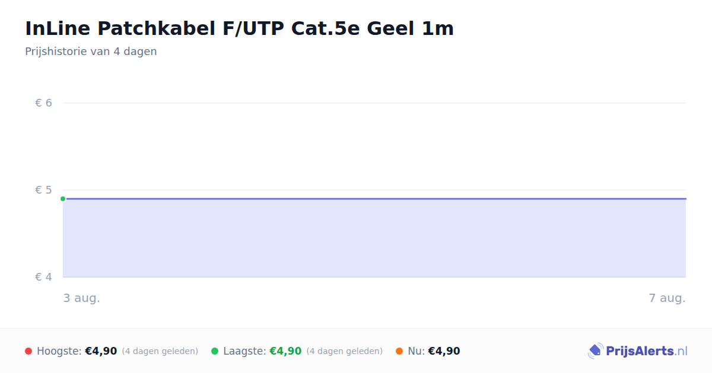Click the 7 aug. date label
712x373 pixels.
pos(667,298)
